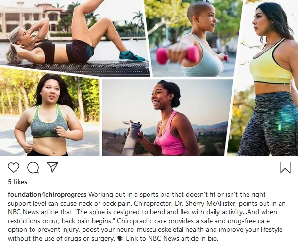Save post with bookmark icon

pos(285,168)
